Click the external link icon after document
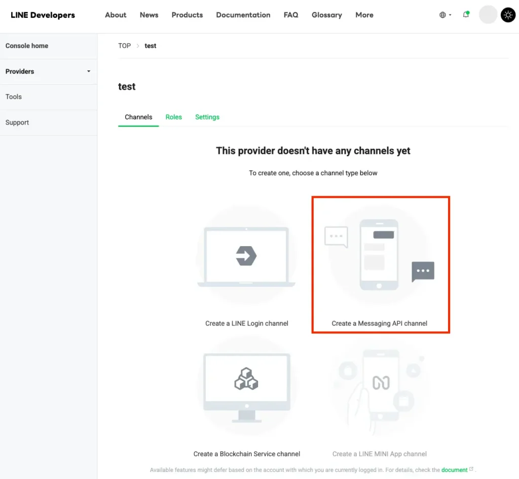 pyautogui.click(x=471, y=469)
